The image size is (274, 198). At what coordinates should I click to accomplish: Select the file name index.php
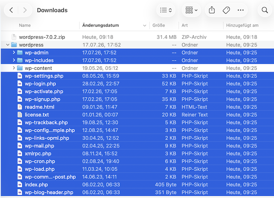pyautogui.click(x=36, y=185)
